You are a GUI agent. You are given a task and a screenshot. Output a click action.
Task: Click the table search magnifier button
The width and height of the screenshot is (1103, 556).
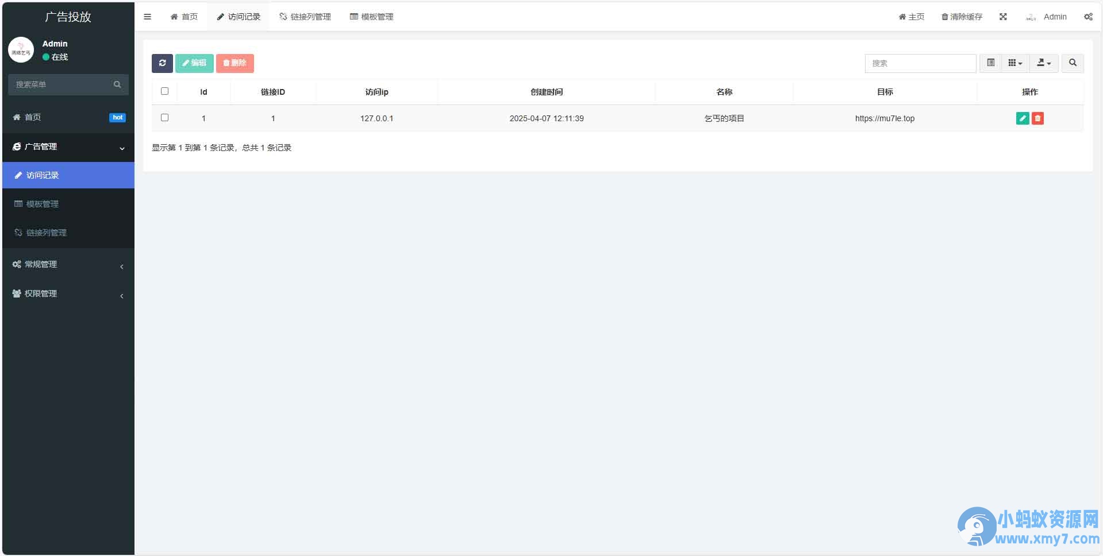tap(1073, 63)
